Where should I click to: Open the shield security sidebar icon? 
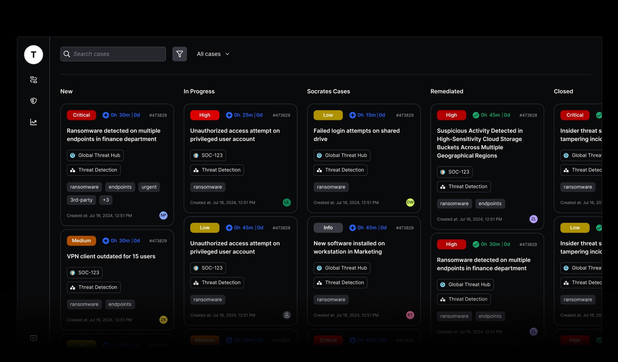click(x=34, y=101)
